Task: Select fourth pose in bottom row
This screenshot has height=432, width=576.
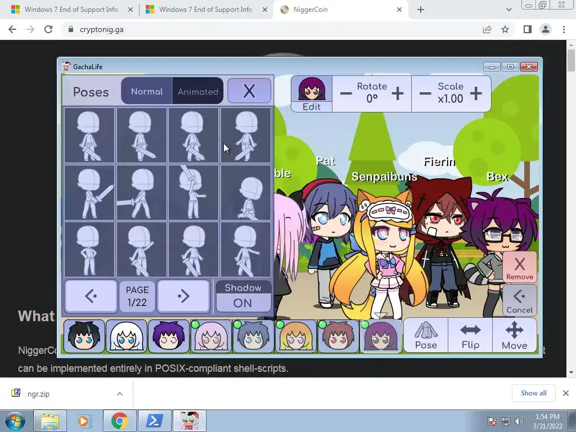Action: [x=245, y=249]
